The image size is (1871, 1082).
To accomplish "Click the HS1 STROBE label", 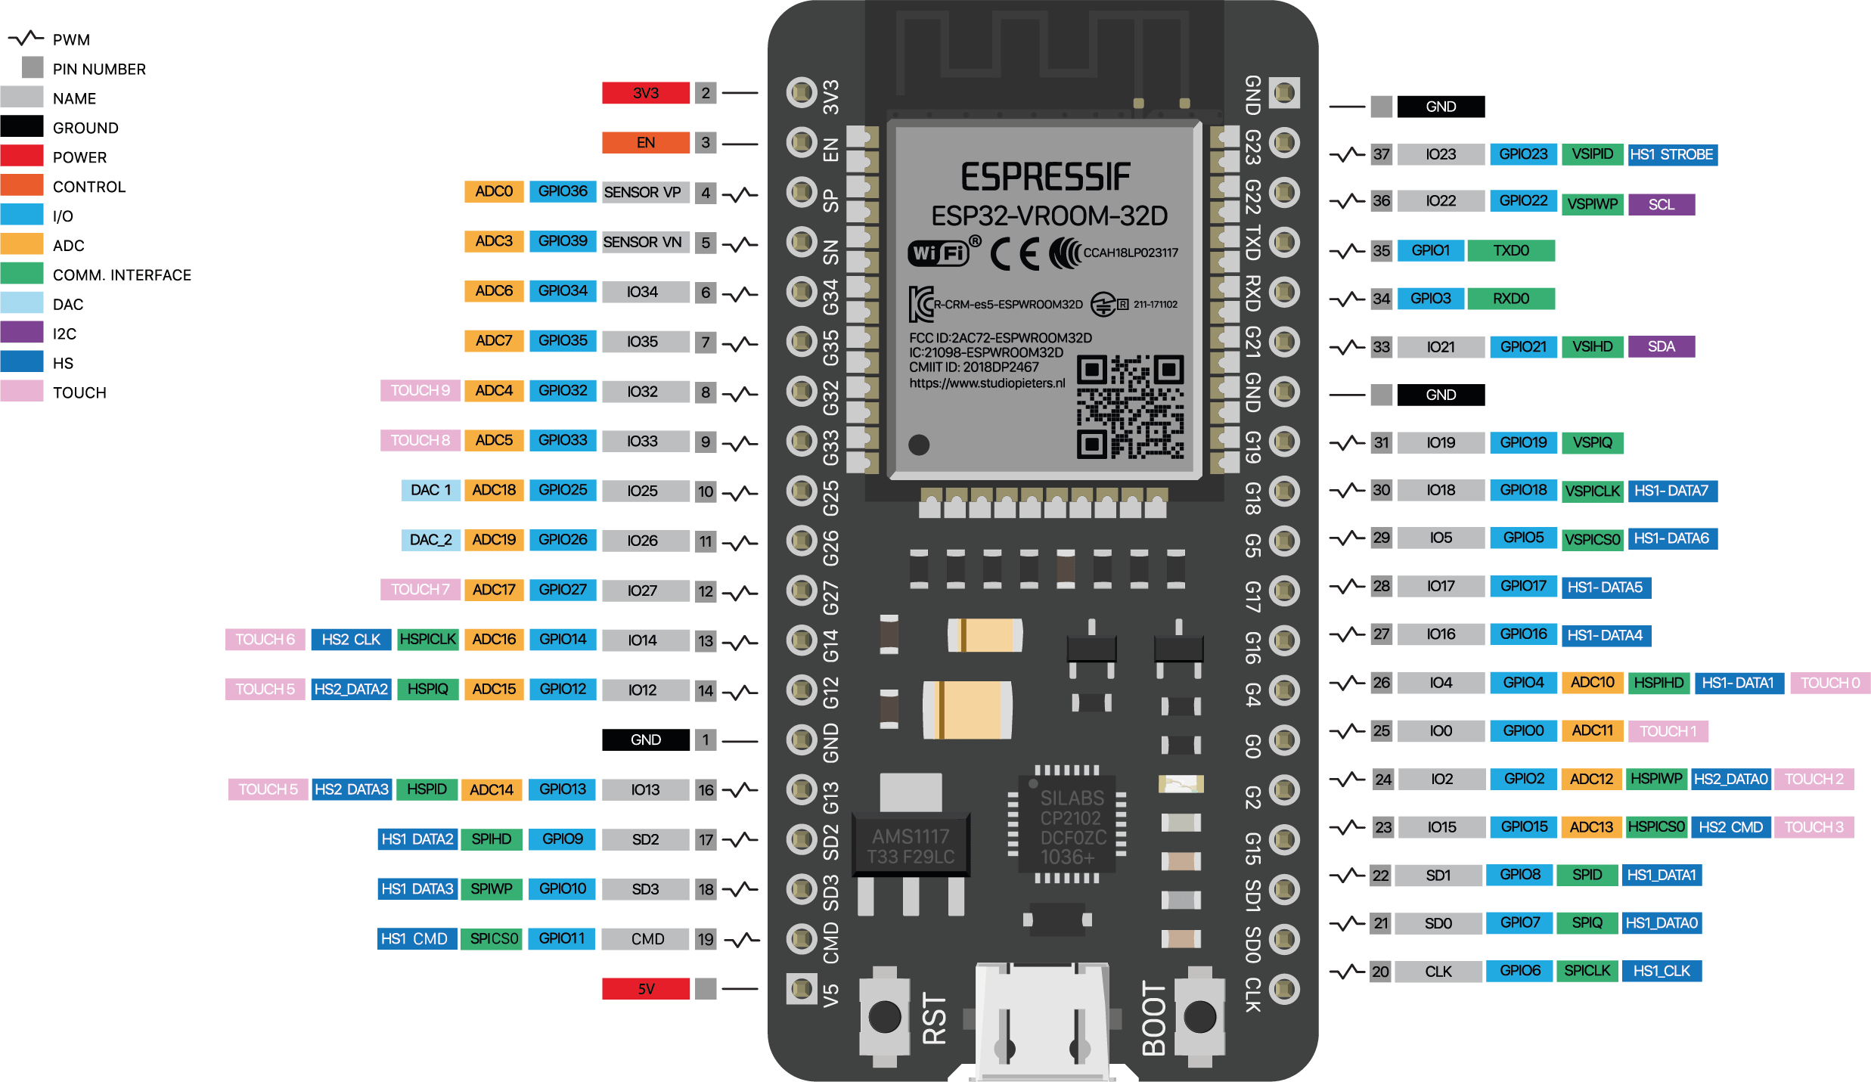I will point(1672,154).
